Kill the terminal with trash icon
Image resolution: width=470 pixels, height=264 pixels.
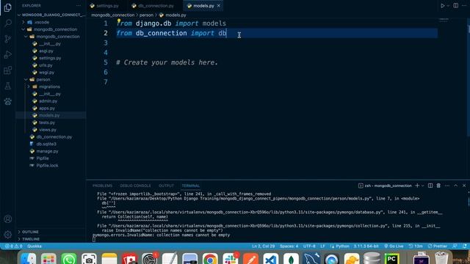pos(438,186)
